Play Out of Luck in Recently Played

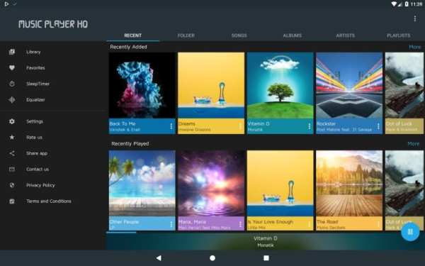(x=404, y=184)
